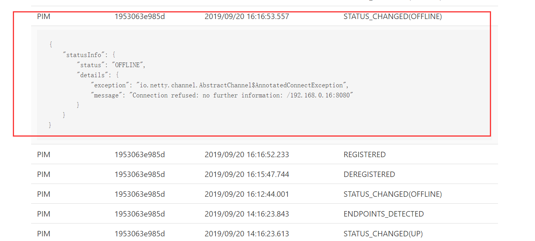Select the timestamp 2019/09/20 16:16:53.557
The width and height of the screenshot is (535, 241).
click(x=247, y=16)
